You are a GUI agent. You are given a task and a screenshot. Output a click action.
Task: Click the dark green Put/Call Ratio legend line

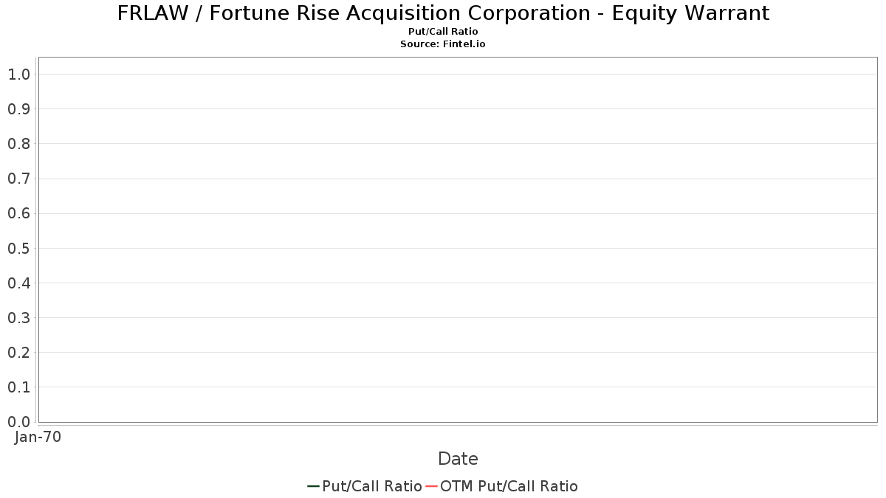click(313, 486)
